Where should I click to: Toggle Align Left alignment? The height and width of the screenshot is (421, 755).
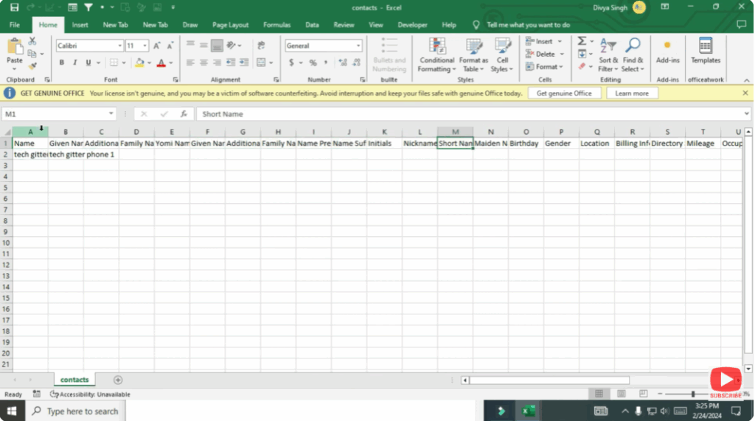(191, 63)
